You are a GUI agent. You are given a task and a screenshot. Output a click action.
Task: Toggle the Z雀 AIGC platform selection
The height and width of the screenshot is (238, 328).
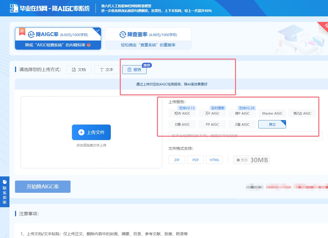[242, 124]
